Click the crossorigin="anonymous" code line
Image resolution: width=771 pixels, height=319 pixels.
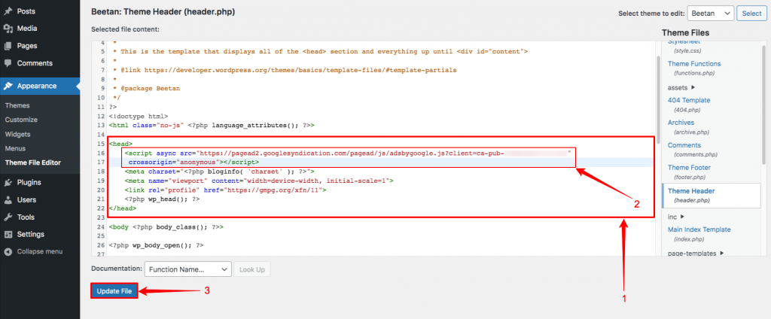[194, 162]
